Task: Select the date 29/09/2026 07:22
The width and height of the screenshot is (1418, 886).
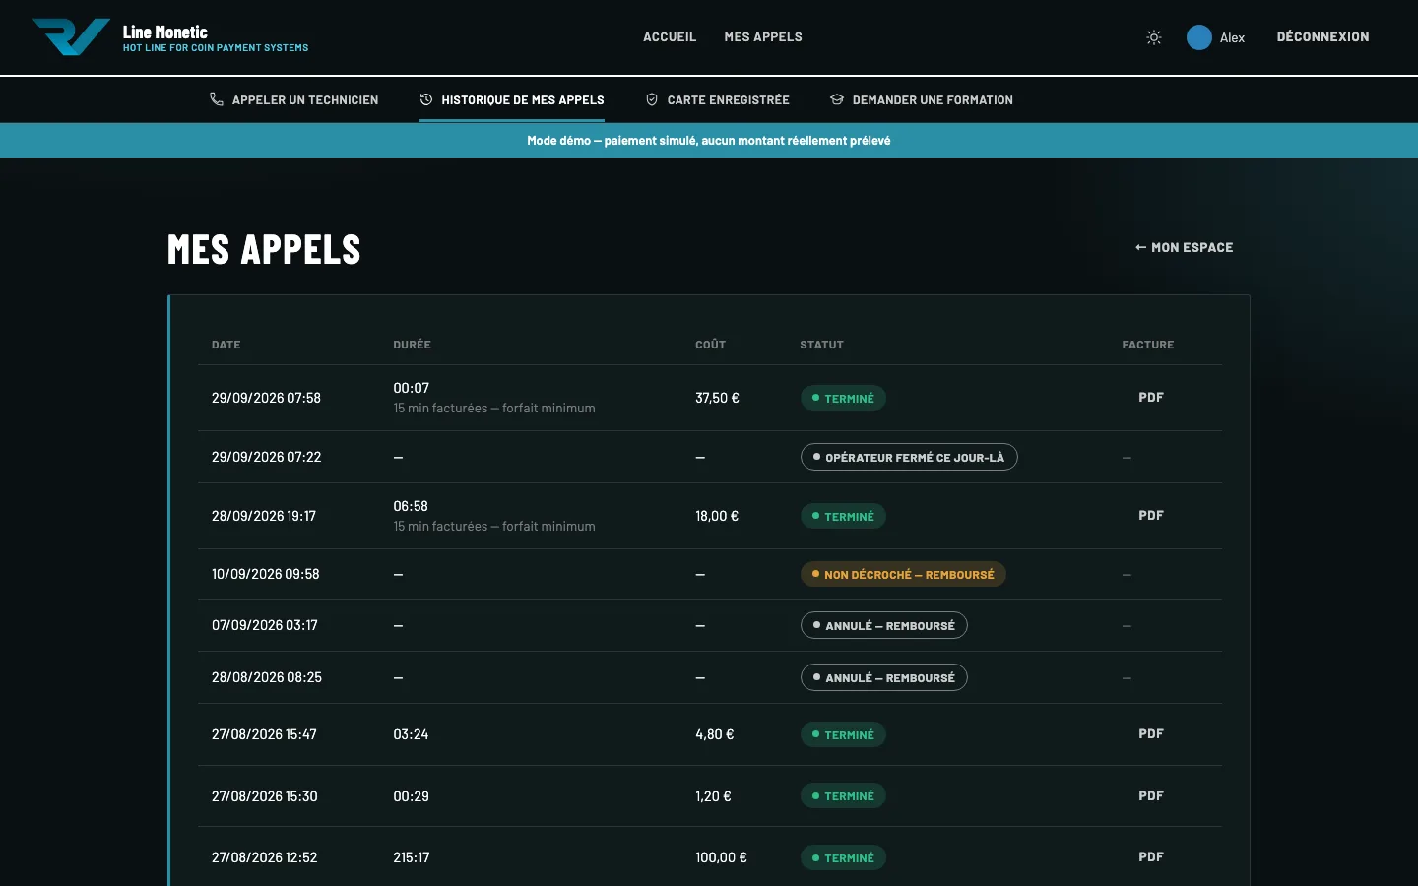Action: (x=266, y=457)
